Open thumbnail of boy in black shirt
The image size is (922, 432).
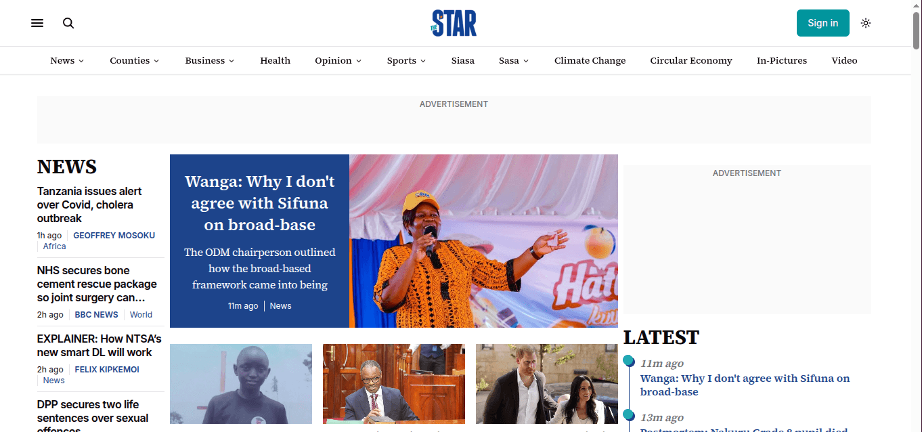coord(241,384)
